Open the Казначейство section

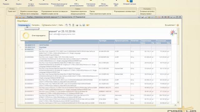point(44,4)
